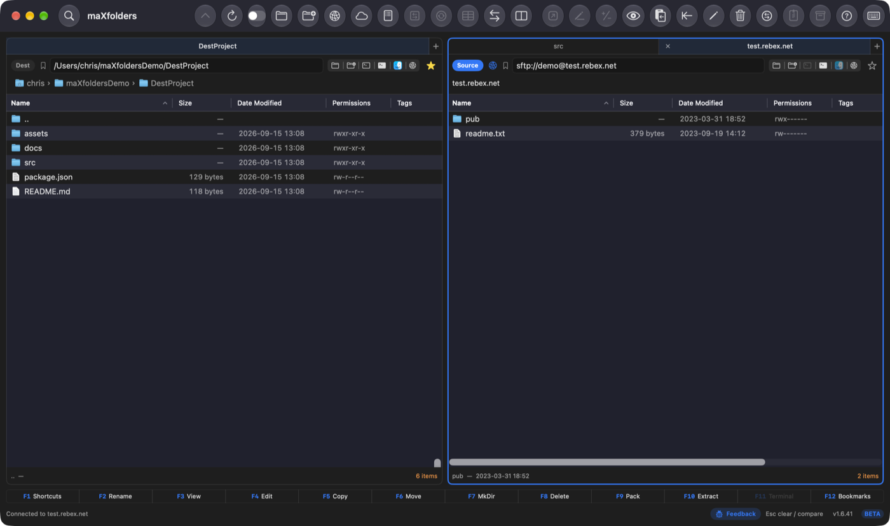Click the go-up arrow in the top toolbar
The image size is (890, 526).
point(205,16)
